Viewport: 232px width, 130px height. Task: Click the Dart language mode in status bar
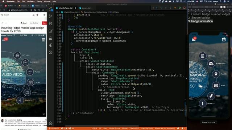coord(105,129)
